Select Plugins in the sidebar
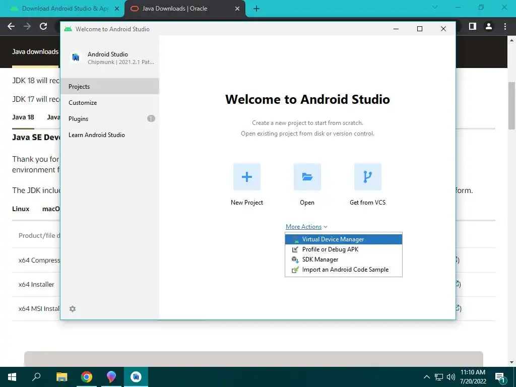 click(x=109, y=118)
